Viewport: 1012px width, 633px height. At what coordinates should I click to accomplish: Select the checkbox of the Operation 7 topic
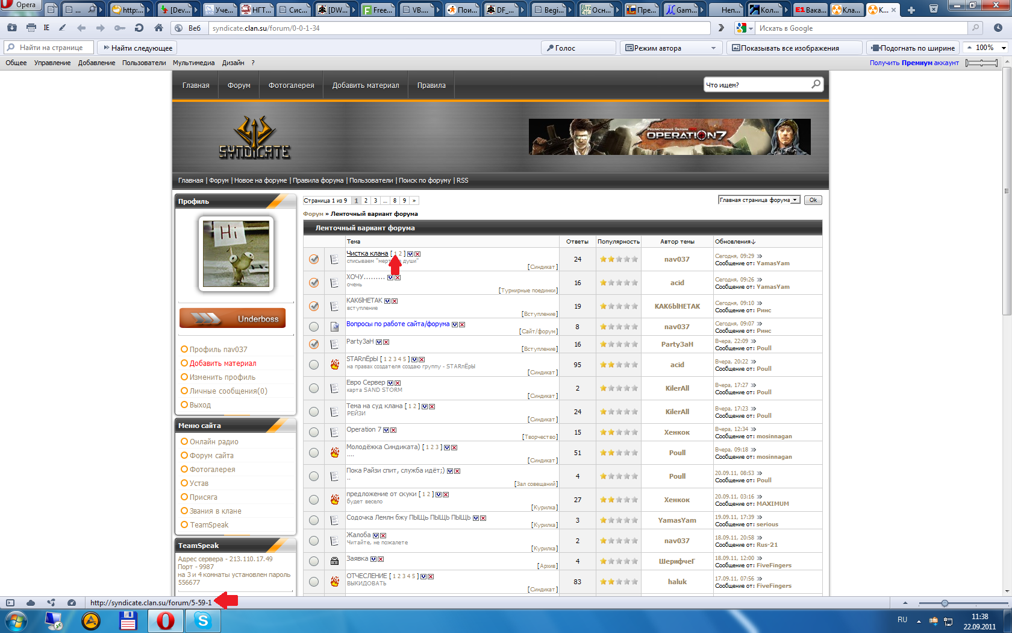click(x=313, y=432)
